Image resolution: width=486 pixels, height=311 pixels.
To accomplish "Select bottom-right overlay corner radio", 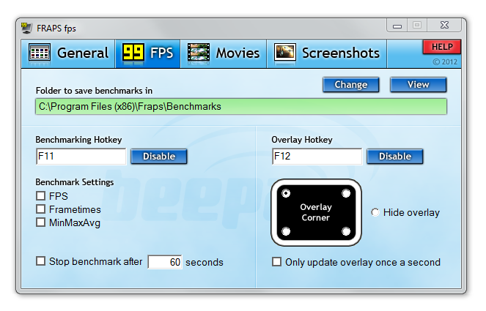I will [x=346, y=231].
